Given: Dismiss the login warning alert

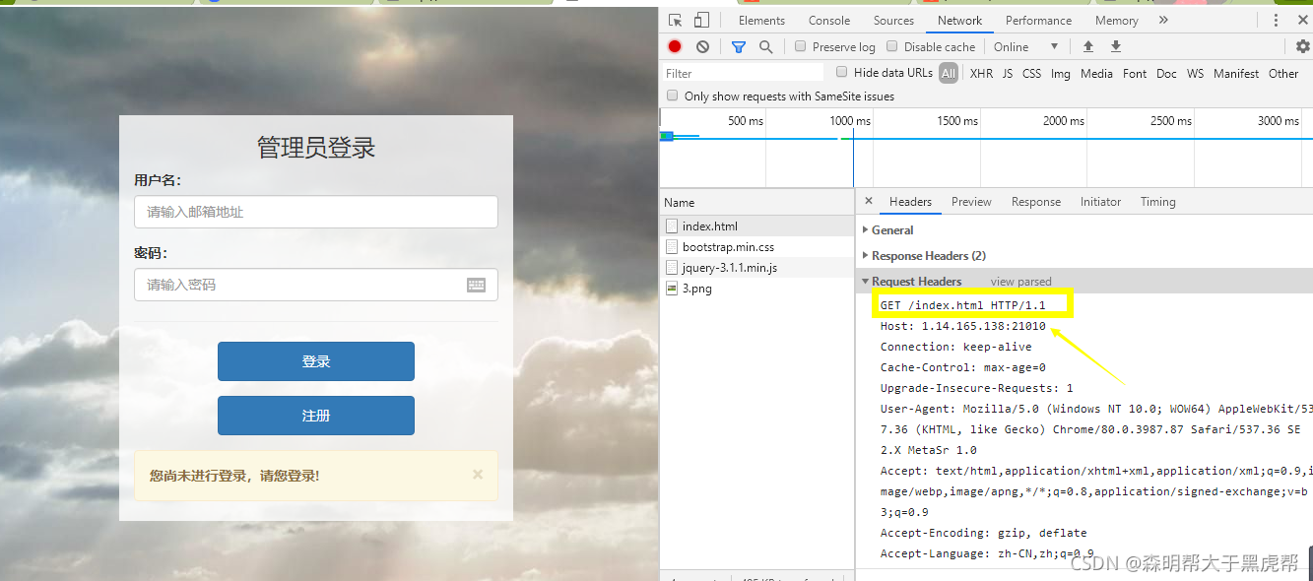Looking at the screenshot, I should pyautogui.click(x=478, y=475).
